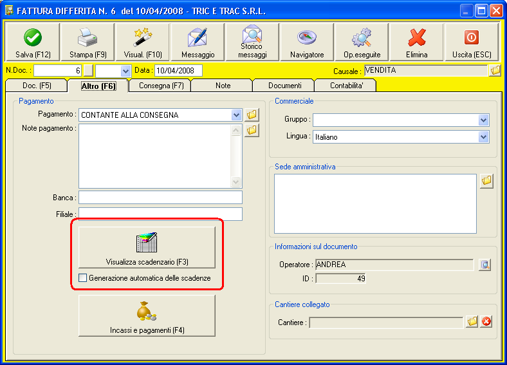The height and width of the screenshot is (365, 507).
Task: Click the Sede amministrativa text area
Action: tap(375, 204)
